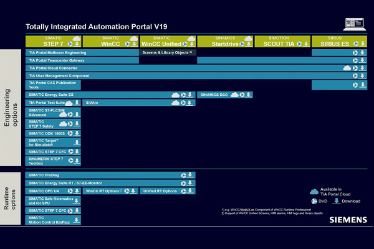Click the 'TIA Portal Teamcenter Gateway' label
Image resolution: width=374 pixels, height=249 pixels.
click(x=57, y=60)
